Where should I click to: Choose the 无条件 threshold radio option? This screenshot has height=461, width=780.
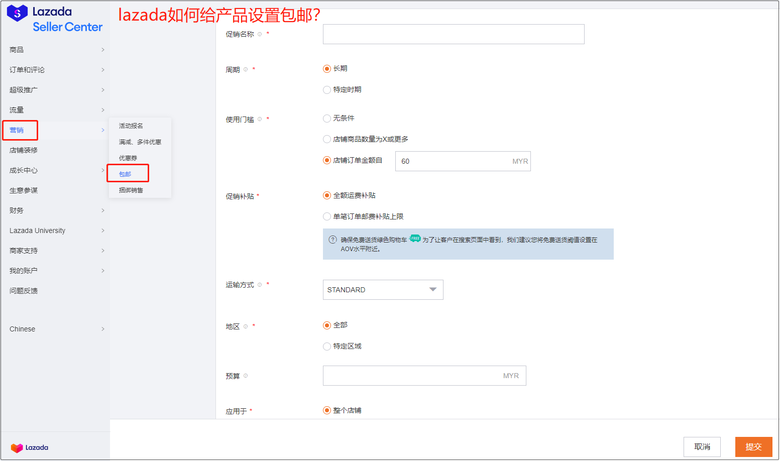327,119
